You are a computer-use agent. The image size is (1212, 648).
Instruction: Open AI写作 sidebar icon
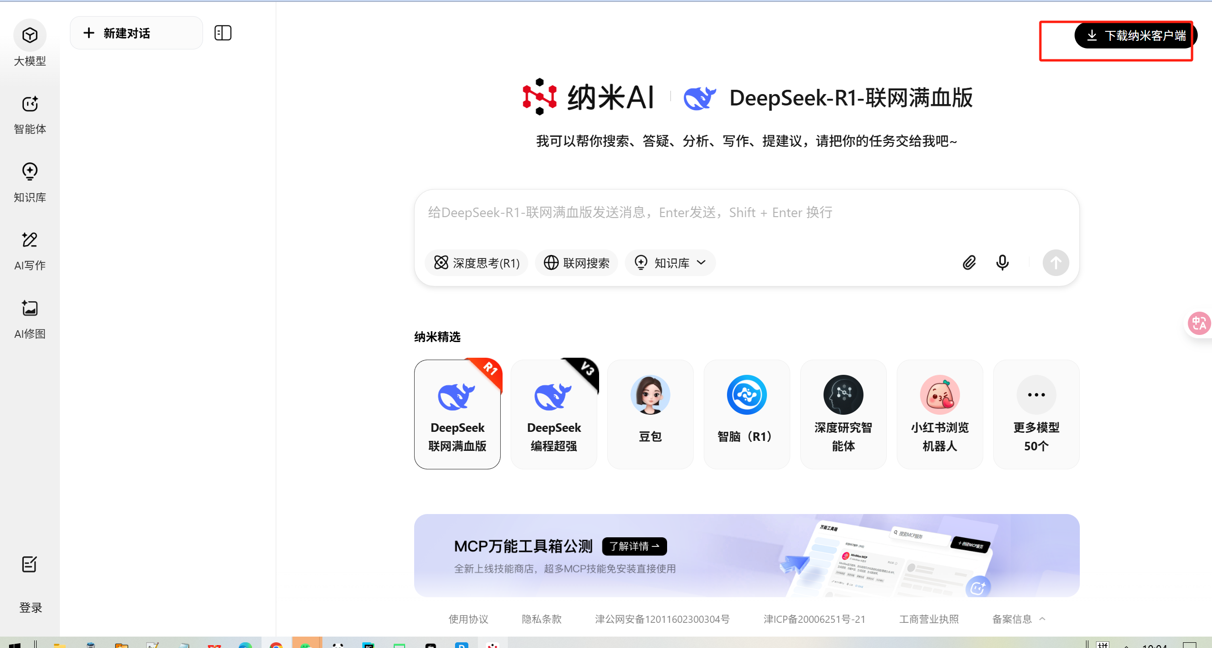[29, 250]
